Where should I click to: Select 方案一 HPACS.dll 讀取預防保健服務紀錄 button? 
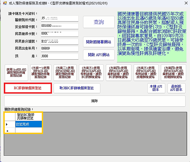[x=41, y=72]
